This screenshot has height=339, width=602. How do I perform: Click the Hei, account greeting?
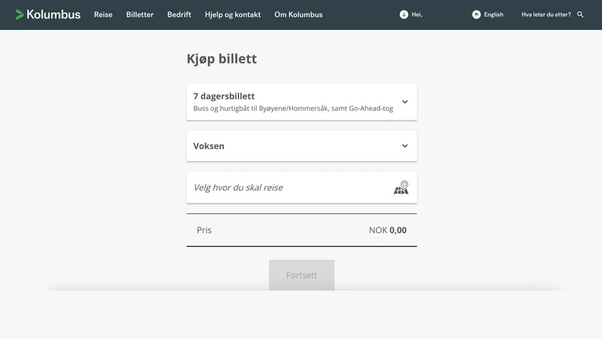coord(417,14)
